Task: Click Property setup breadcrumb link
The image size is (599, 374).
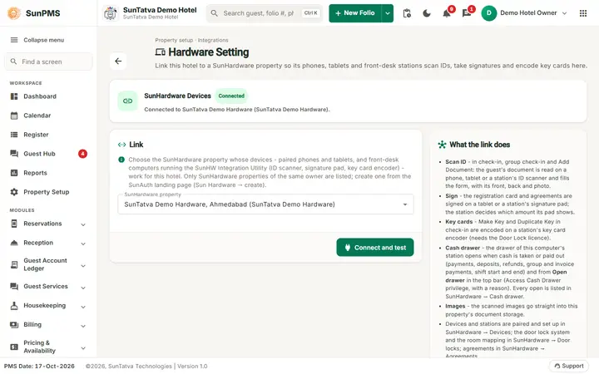Action: (174, 40)
